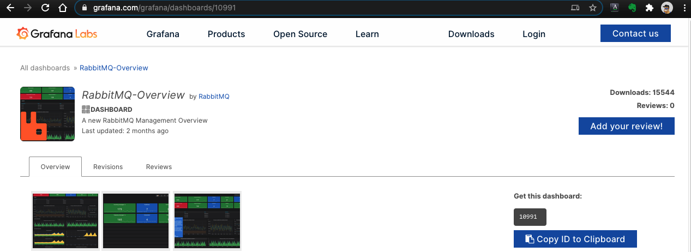The image size is (691, 252).
Task: Click Copy ID to Clipboard button
Action: [575, 239]
